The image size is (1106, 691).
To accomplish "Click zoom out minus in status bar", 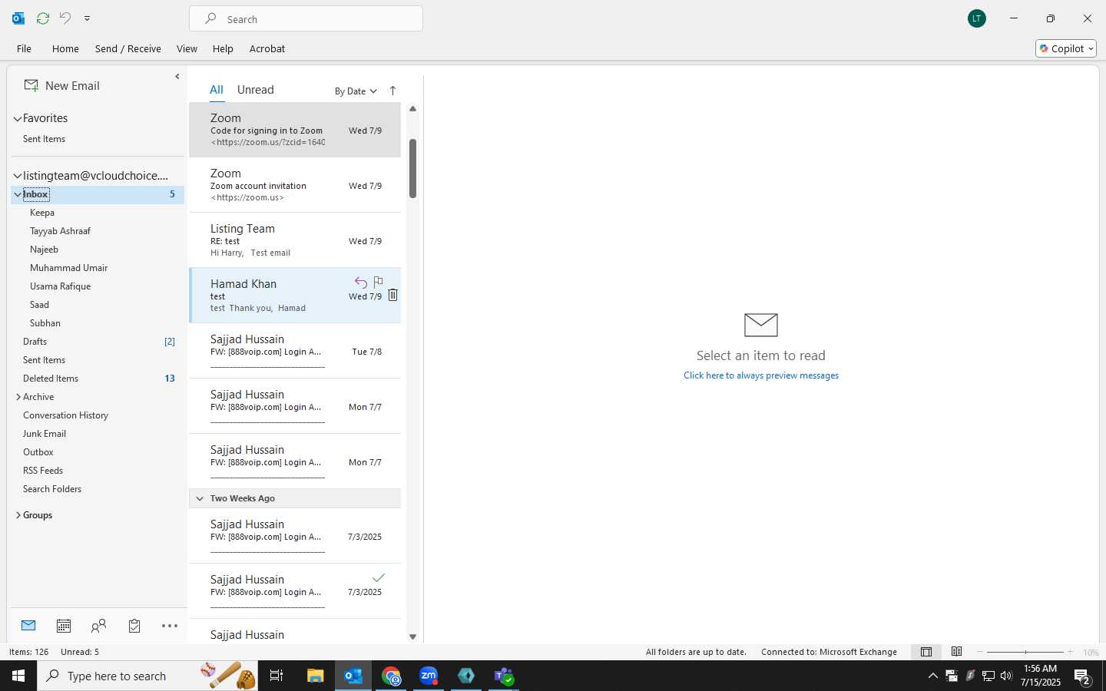I will [980, 652].
